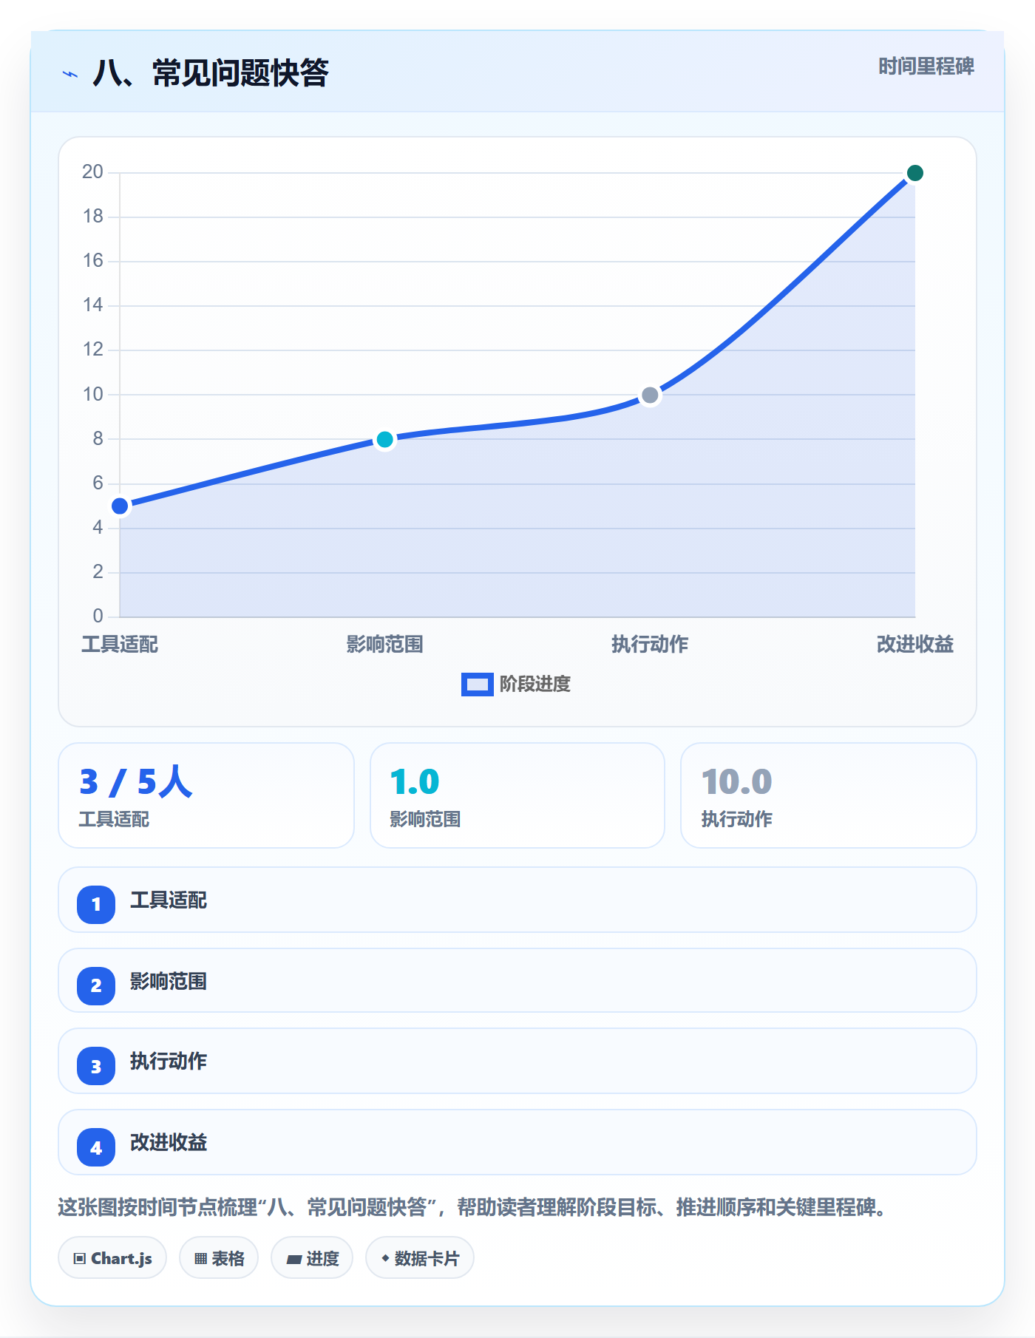Open the 影响范围 list row
The image size is (1035, 1338).
517,980
